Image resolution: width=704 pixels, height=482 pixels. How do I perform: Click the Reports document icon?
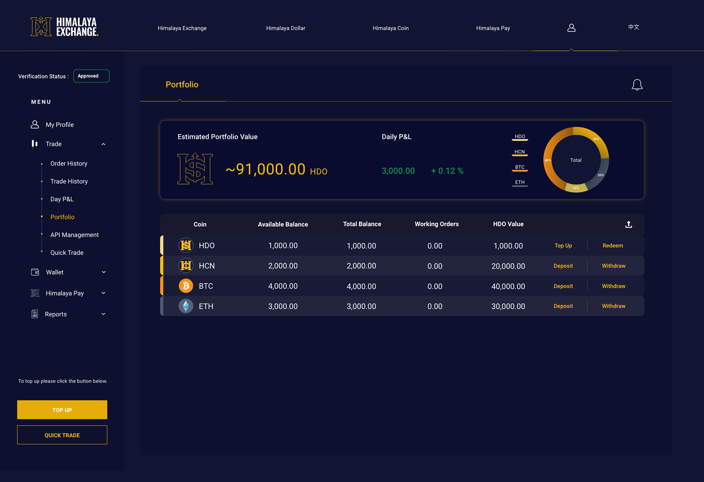click(35, 314)
